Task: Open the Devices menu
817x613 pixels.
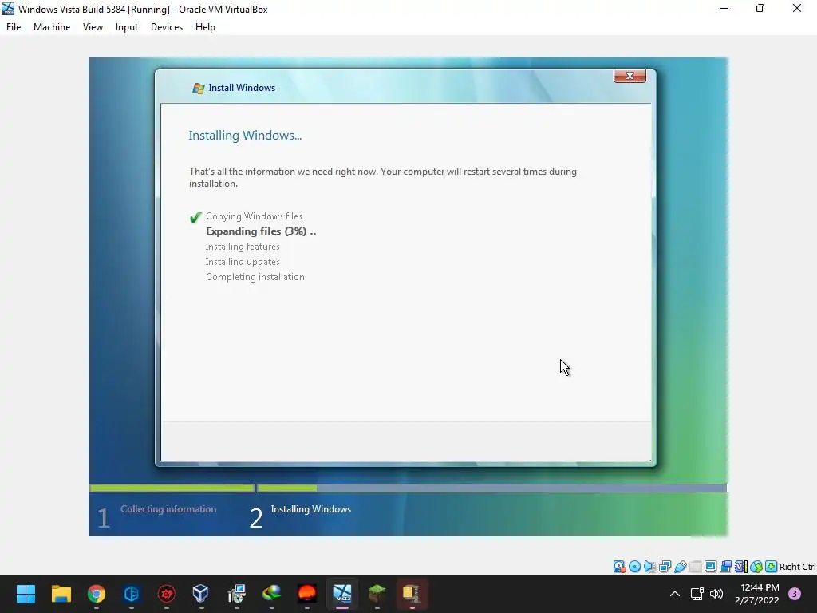Action: 167,27
